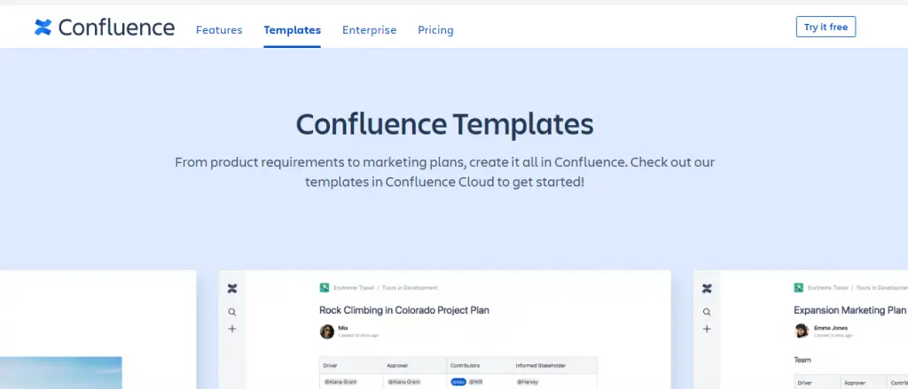Image resolution: width=908 pixels, height=389 pixels.
Task: Click the author name Emma Jones
Action: click(x=830, y=328)
